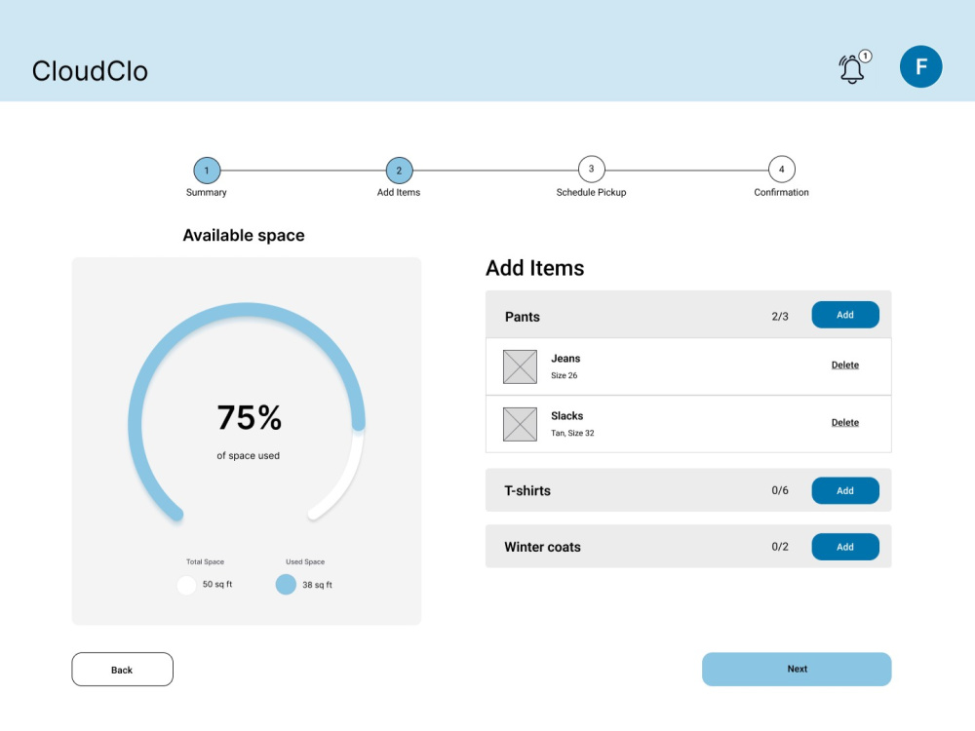
Task: Collapse the Pants category header
Action: pos(688,315)
